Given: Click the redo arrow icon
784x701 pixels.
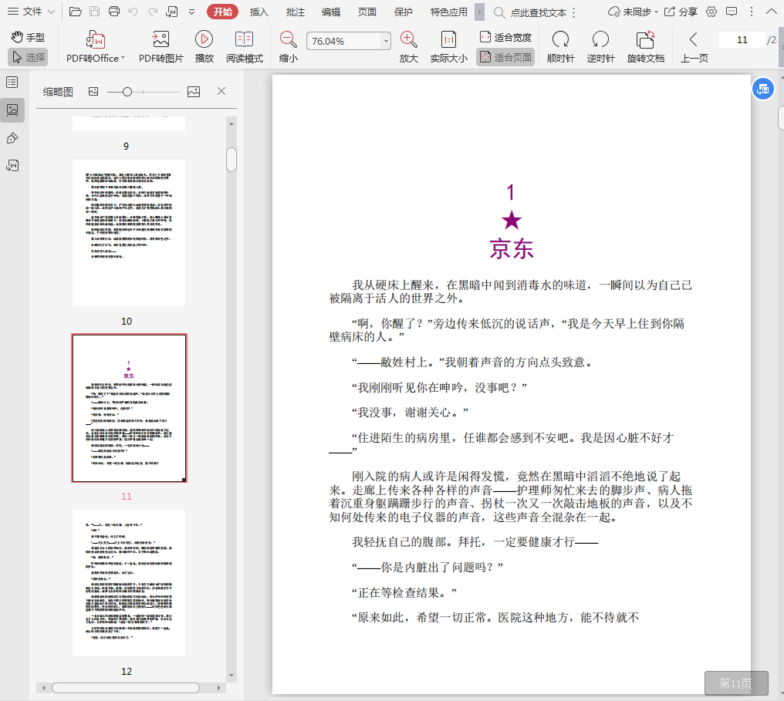Looking at the screenshot, I should click(153, 12).
